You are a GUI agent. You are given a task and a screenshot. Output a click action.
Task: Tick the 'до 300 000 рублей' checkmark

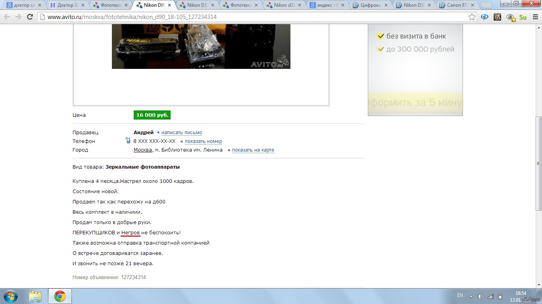381,49
